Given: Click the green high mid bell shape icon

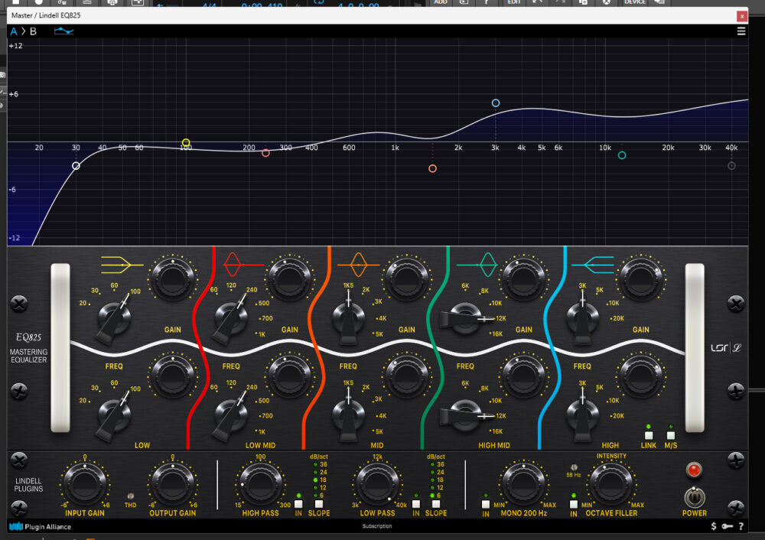Looking at the screenshot, I should 477,265.
